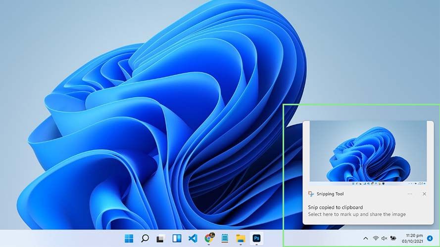Viewport: 440px width, 247px height.
Task: Click the battery icon in system tray
Action: point(393,238)
